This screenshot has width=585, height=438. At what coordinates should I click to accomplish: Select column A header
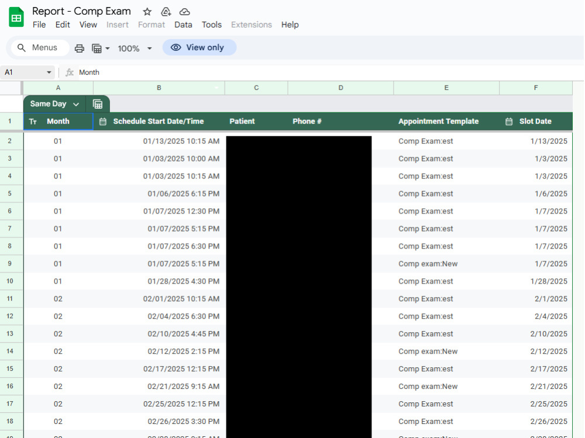pyautogui.click(x=58, y=88)
